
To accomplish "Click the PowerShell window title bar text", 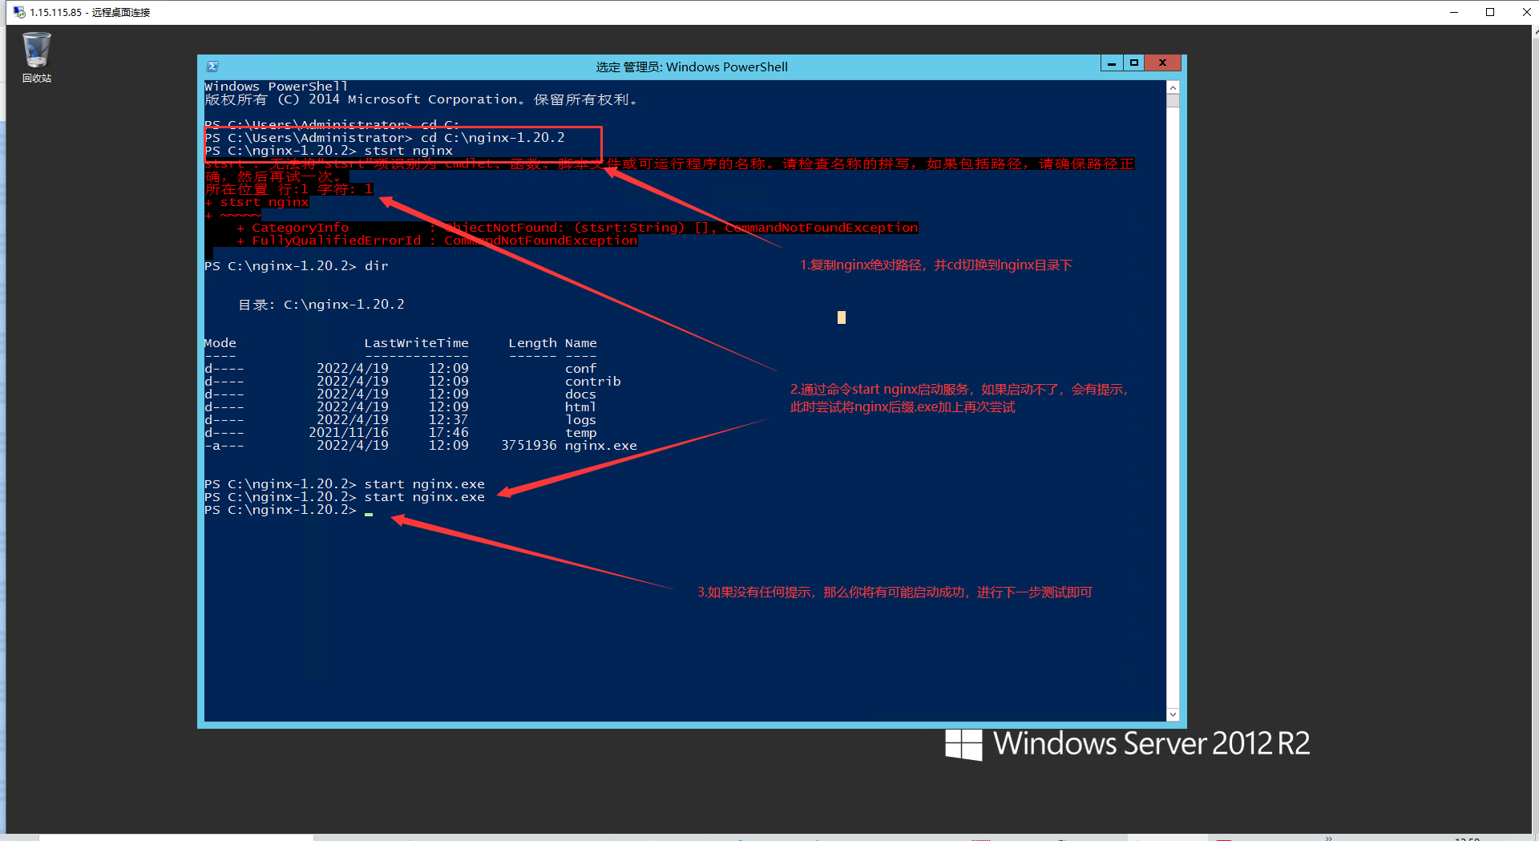I will click(x=692, y=67).
